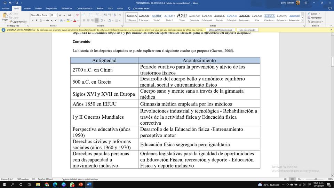
Task: Toggle bold N formatting
Action: point(32,21)
